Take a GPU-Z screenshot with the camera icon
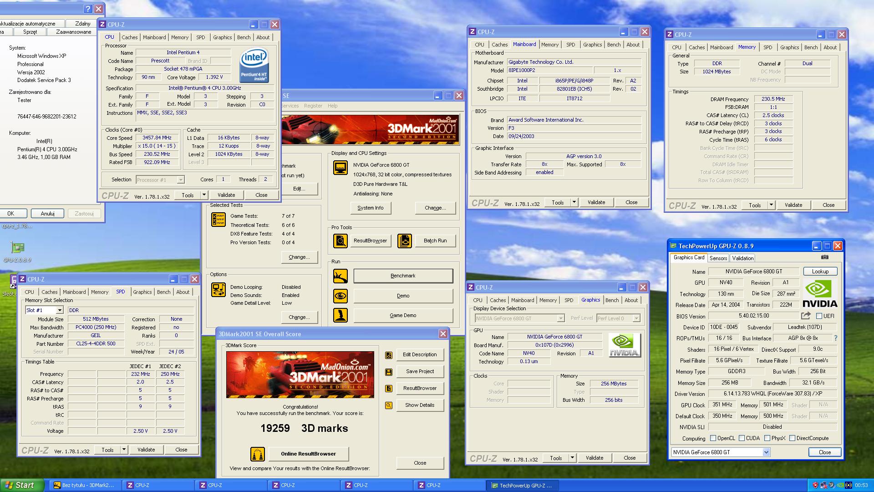This screenshot has width=874, height=492. point(825,257)
